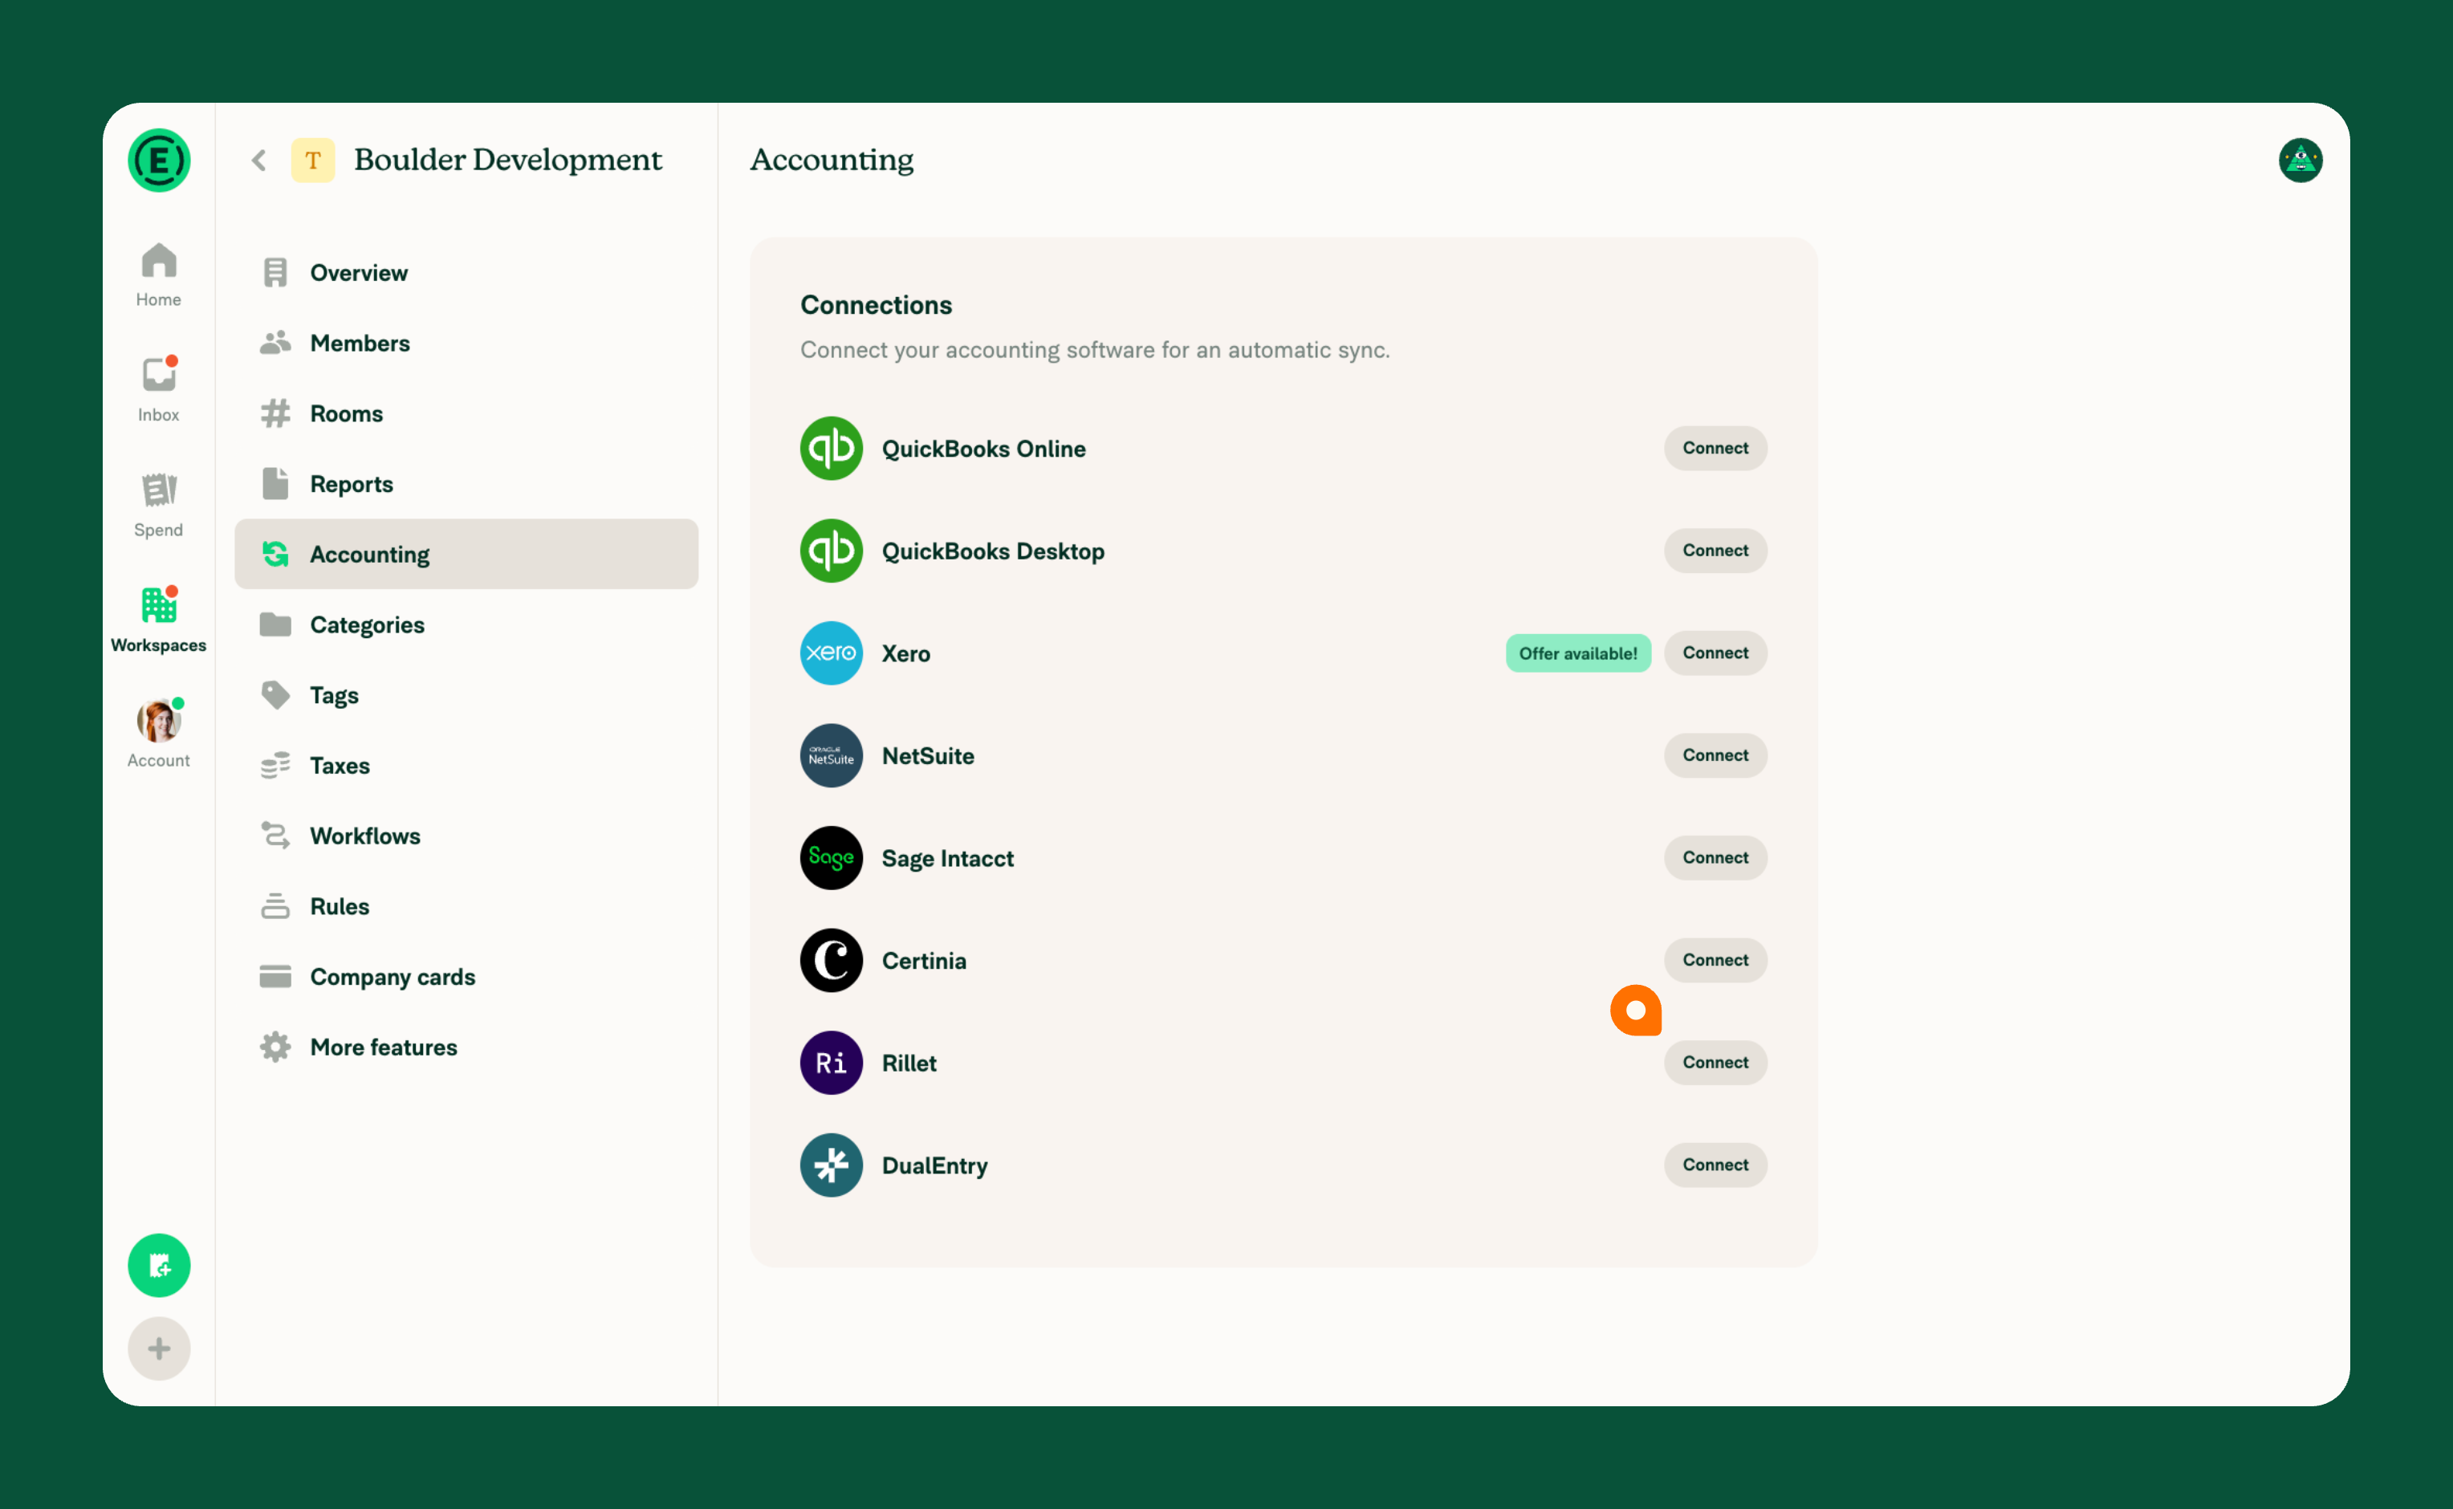Connect Certinia
This screenshot has height=1509, width=2453.
[x=1715, y=960]
